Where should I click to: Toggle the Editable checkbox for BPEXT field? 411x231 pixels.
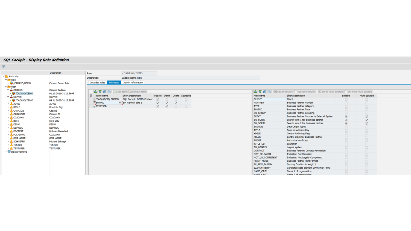tap(346, 116)
